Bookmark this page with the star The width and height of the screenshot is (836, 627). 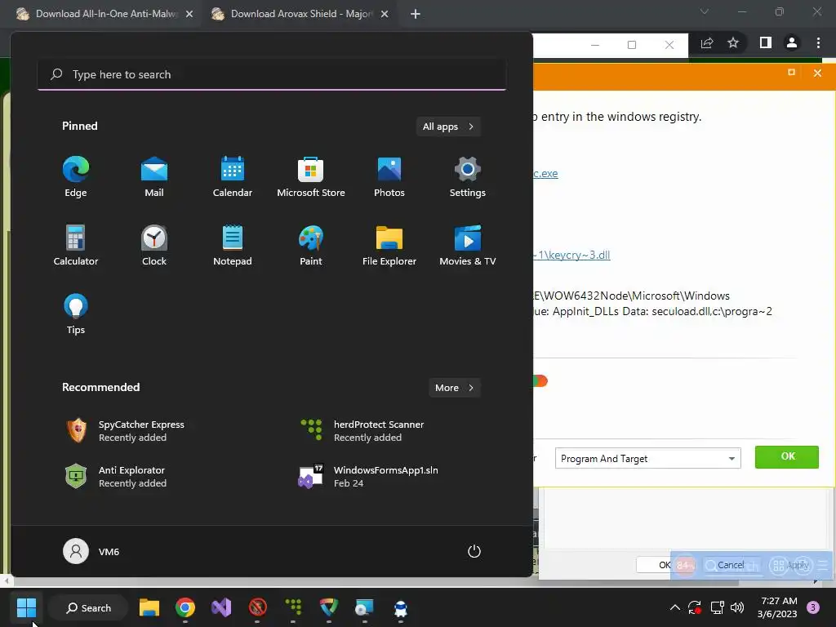click(x=733, y=43)
